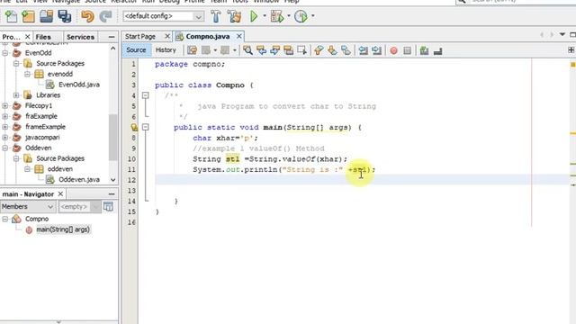Image resolution: width=576 pixels, height=324 pixels.
Task: Click the Uncomment lines icon
Action: pyautogui.click(x=438, y=50)
